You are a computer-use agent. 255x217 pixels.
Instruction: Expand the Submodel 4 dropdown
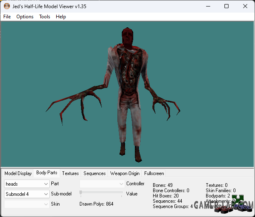(26, 194)
